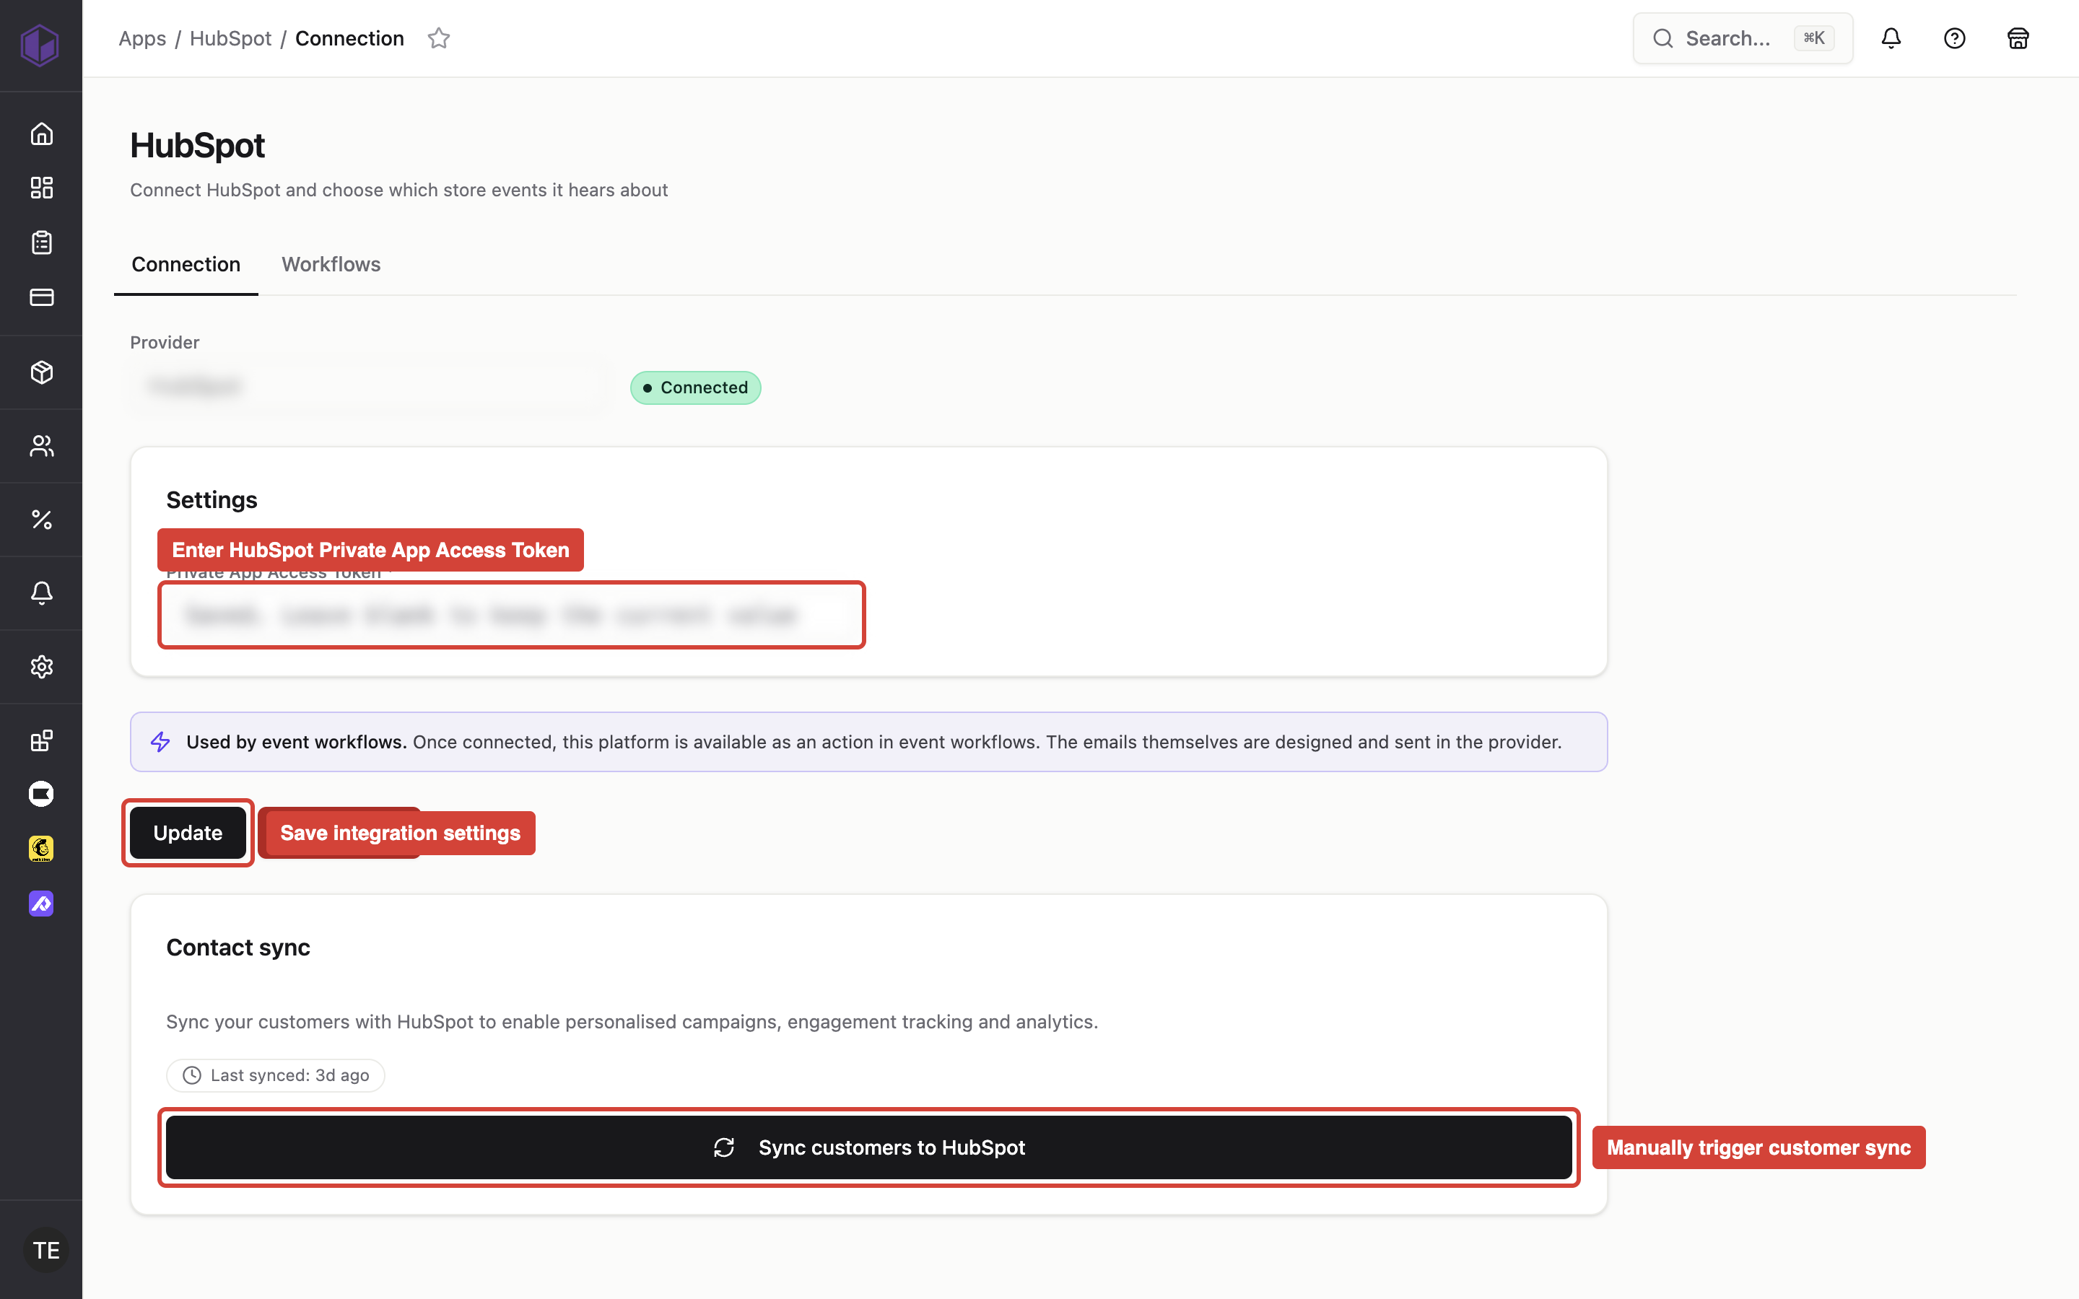Open the Mailchimp app icon in sidebar
Image resolution: width=2079 pixels, height=1299 pixels.
[x=41, y=849]
